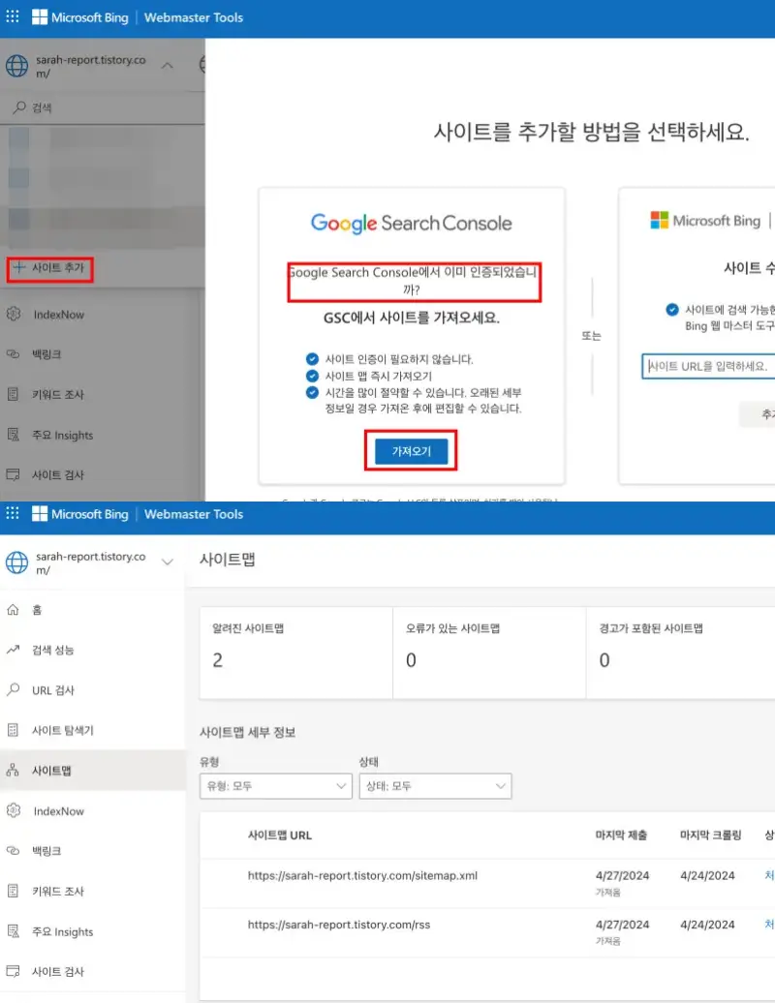Viewport: 775px width, 1003px height.
Task: Focus the 사이트 URL을 입력하세요 input field
Action: [708, 367]
